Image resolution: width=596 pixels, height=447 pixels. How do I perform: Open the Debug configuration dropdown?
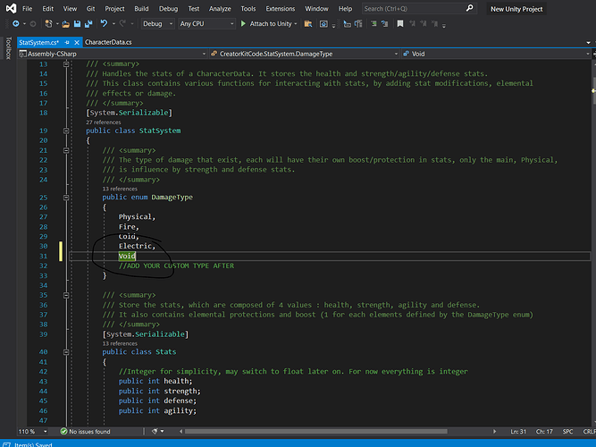157,23
